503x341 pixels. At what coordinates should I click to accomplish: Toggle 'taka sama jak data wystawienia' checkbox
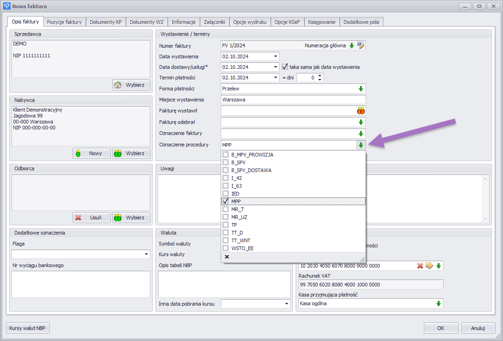click(x=285, y=67)
